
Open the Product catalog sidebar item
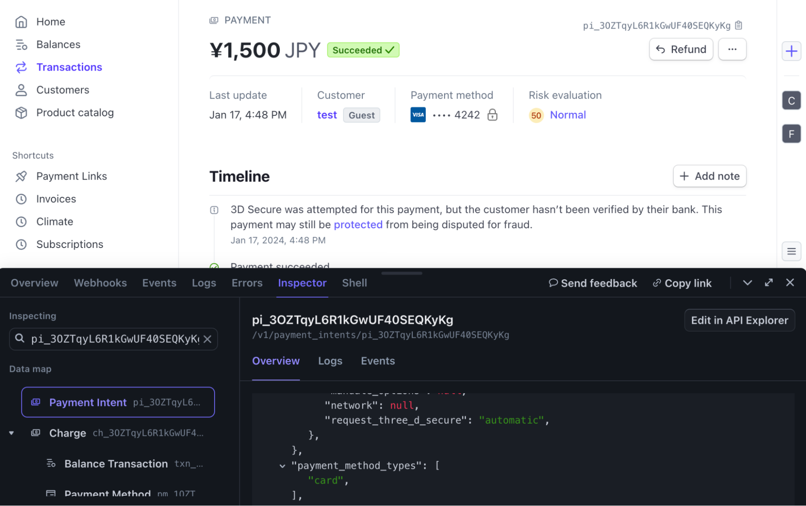(x=75, y=113)
